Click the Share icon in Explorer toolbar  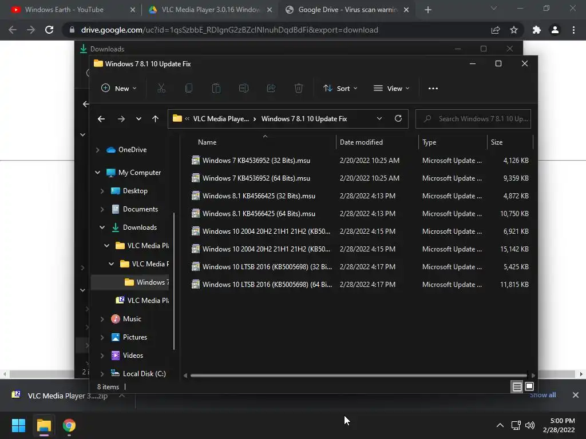pyautogui.click(x=271, y=89)
